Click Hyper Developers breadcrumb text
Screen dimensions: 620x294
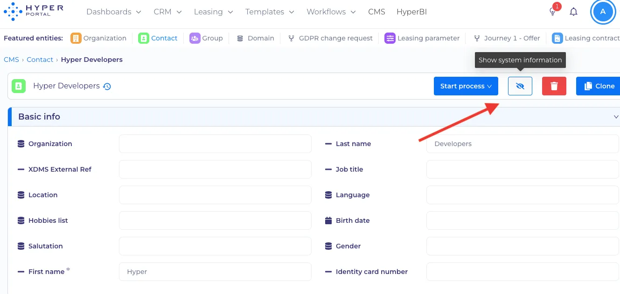pyautogui.click(x=92, y=60)
